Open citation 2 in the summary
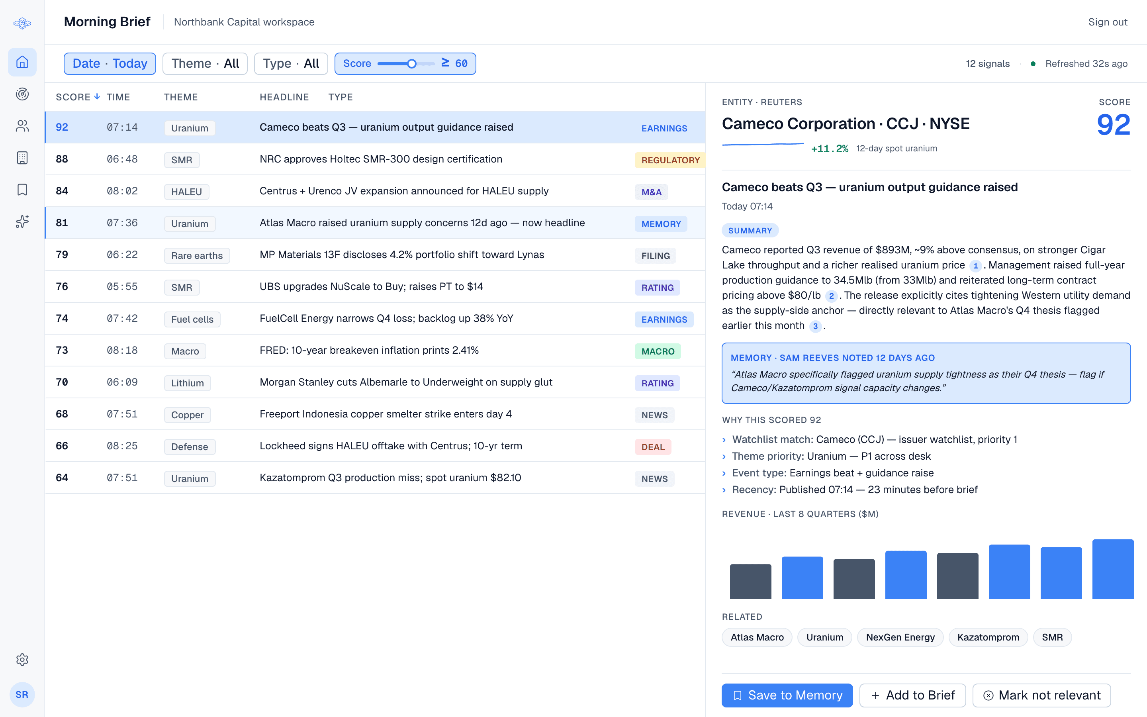 pos(831,296)
